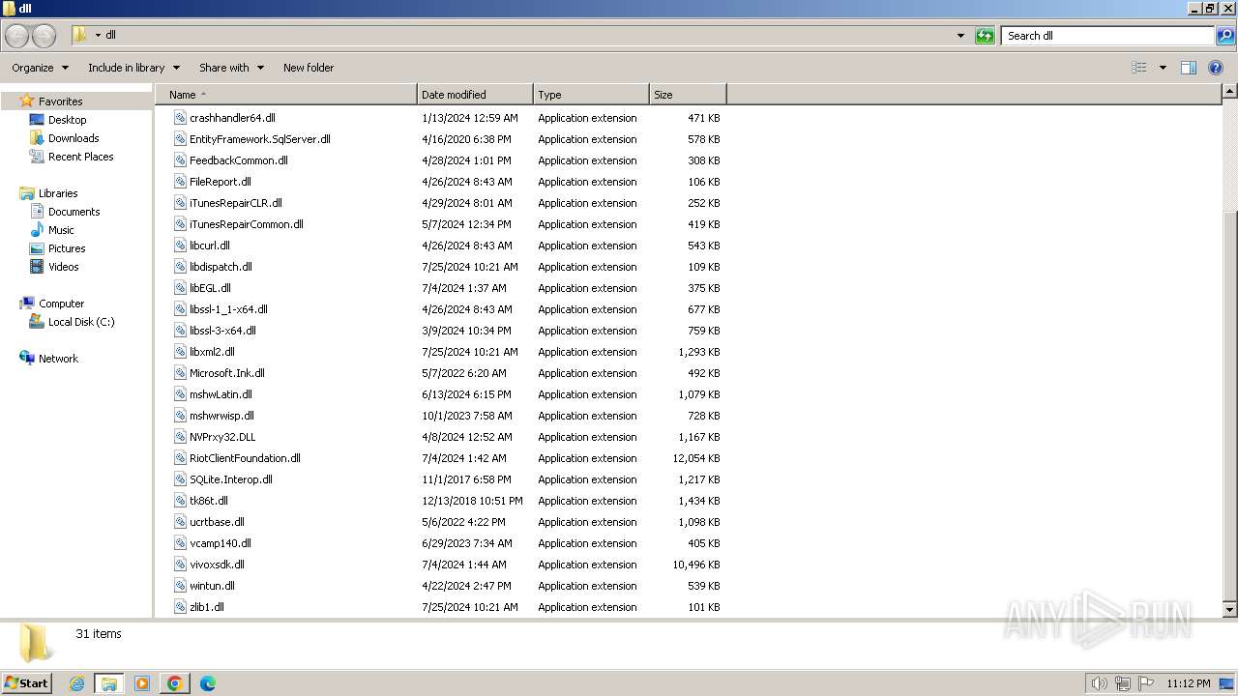Click into the Search dll field
The image size is (1238, 696).
pos(1108,36)
